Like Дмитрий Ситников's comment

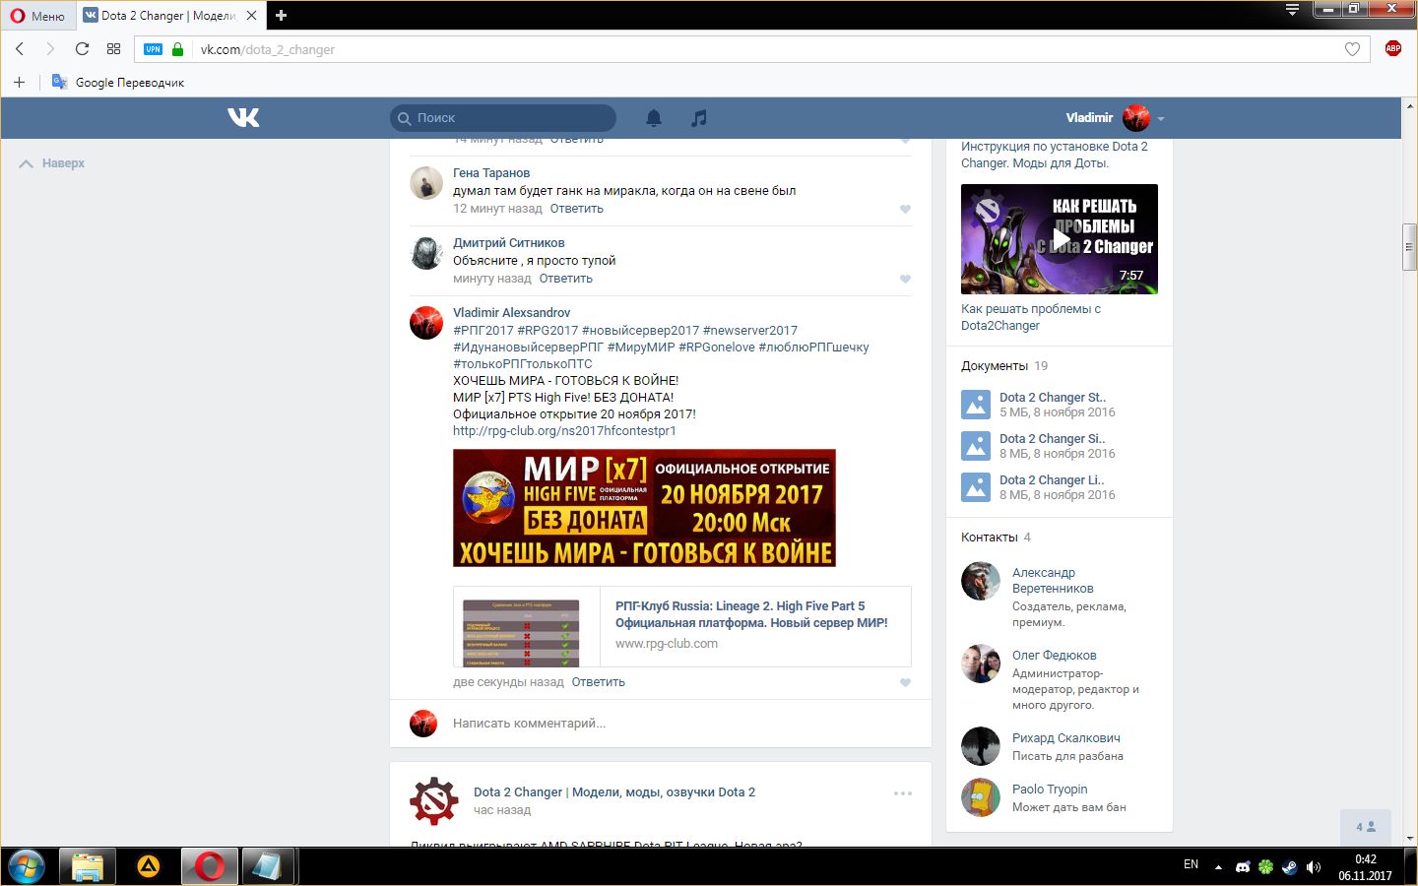(x=905, y=279)
